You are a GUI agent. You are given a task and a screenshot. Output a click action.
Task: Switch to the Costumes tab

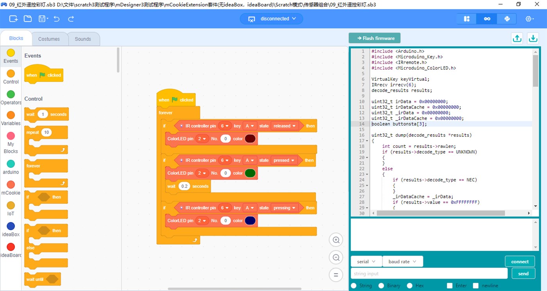click(x=49, y=39)
